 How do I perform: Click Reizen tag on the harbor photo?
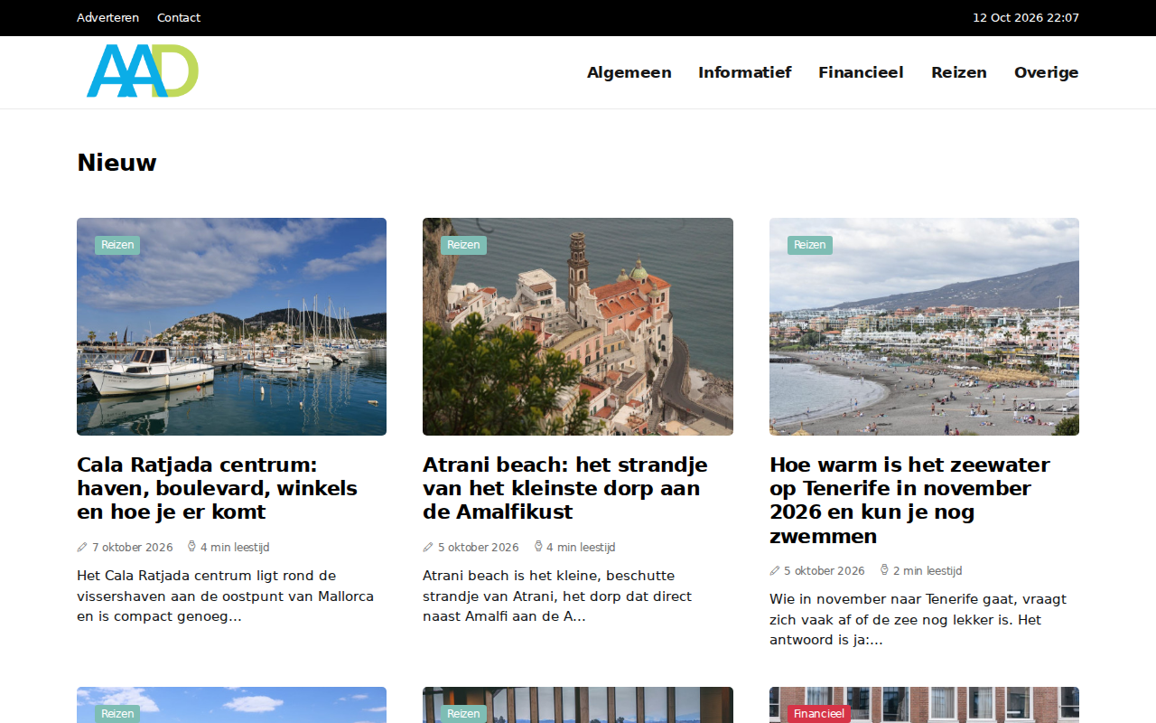coord(117,245)
